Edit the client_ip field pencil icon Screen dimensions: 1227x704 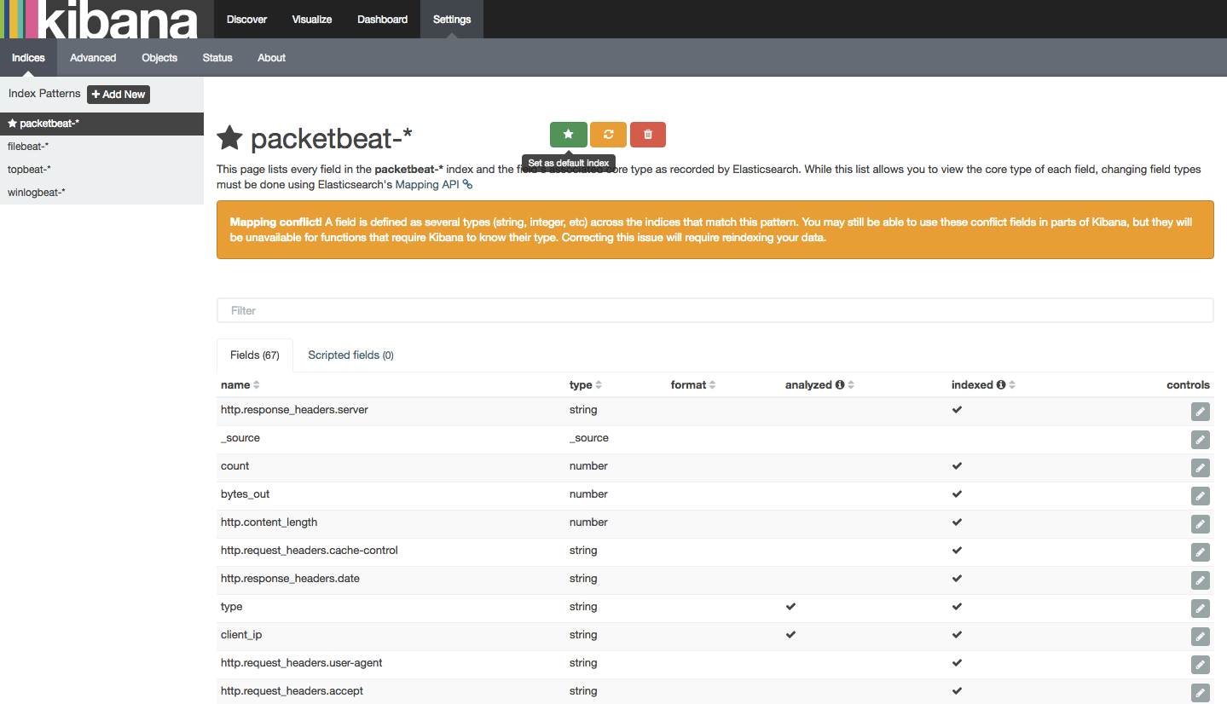[1201, 638]
